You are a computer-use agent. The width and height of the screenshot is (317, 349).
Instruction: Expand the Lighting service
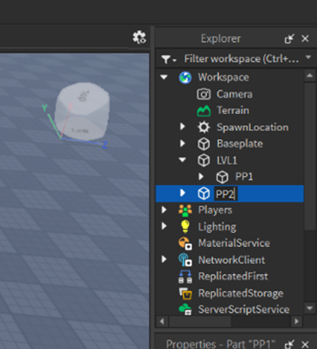164,226
